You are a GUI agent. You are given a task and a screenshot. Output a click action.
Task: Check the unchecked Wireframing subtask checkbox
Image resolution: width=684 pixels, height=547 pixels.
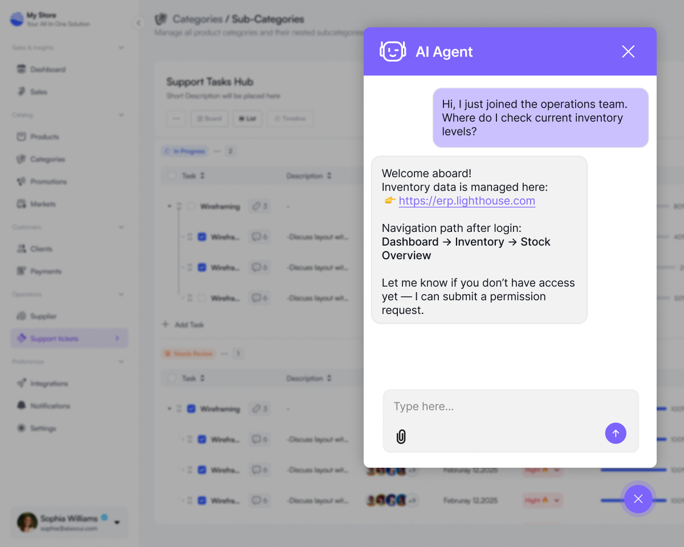[201, 297]
